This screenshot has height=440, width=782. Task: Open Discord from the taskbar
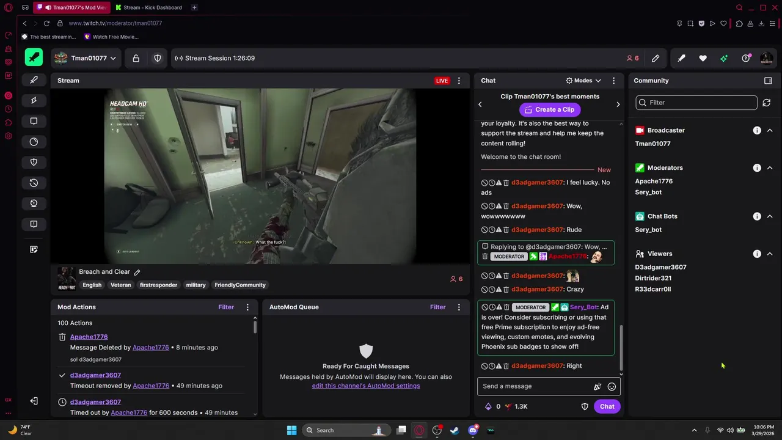click(472, 430)
